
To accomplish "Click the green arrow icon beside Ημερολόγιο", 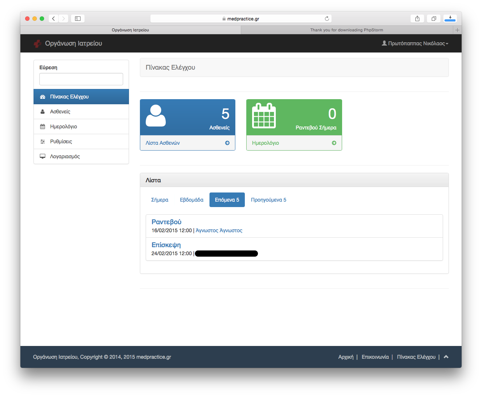I will point(334,143).
